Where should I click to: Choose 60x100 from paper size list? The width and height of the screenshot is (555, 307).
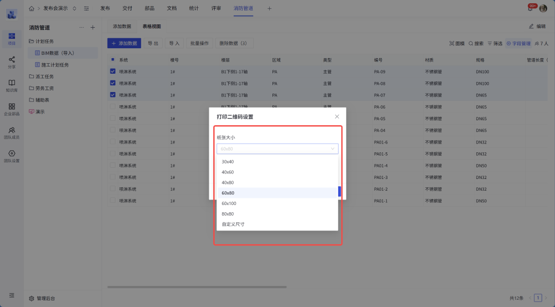[x=228, y=203]
